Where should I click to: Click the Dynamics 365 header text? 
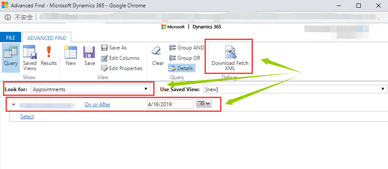point(207,27)
